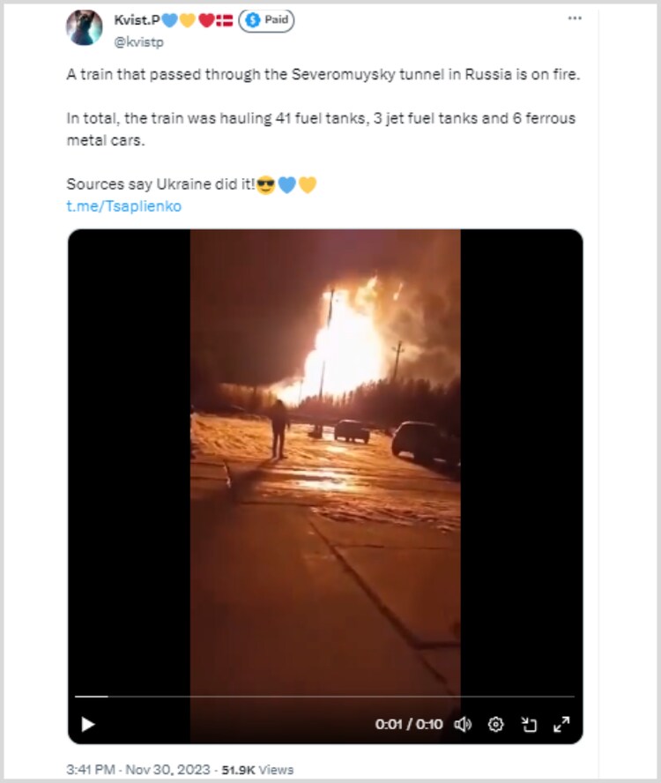Click the tweet text about Severomuysky tunnel
The height and width of the screenshot is (783, 661).
(323, 74)
